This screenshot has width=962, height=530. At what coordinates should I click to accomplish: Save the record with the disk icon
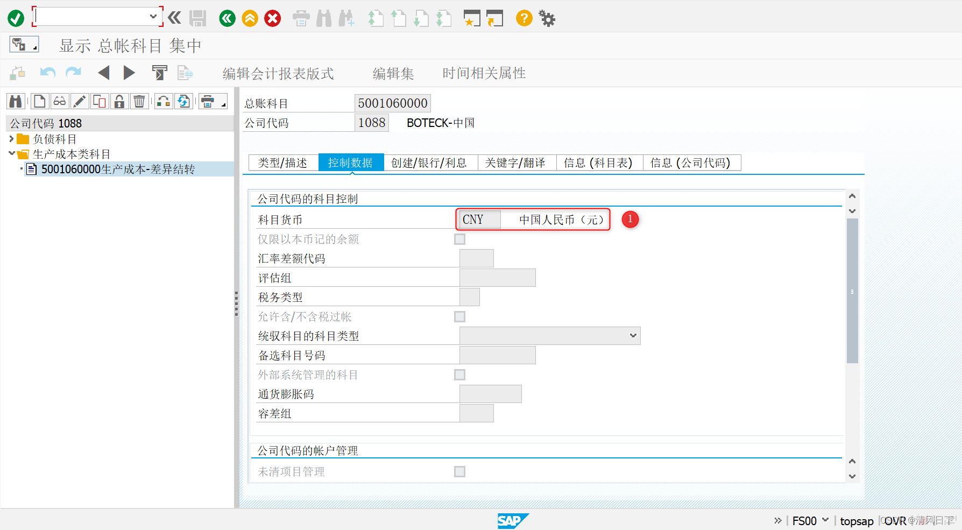(197, 18)
